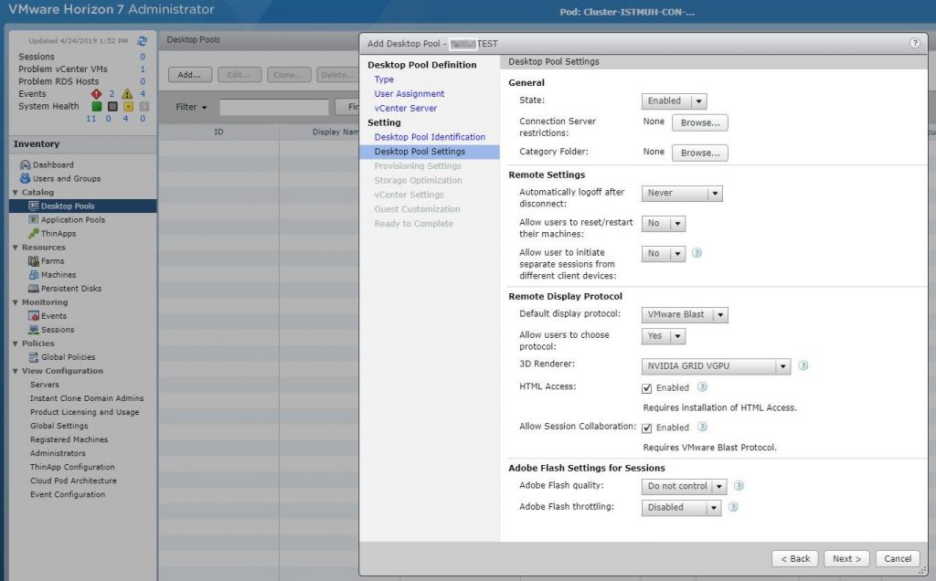Collapse the View Configuration tree section
This screenshot has width=936, height=581.
coord(16,371)
